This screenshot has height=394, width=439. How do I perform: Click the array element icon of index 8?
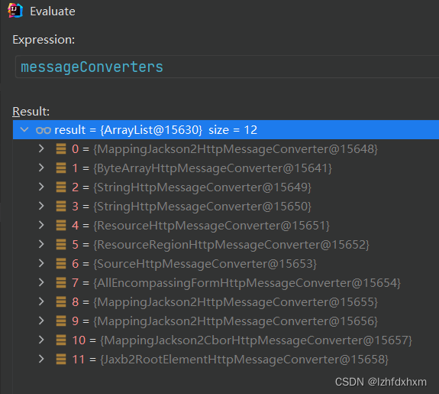point(61,302)
